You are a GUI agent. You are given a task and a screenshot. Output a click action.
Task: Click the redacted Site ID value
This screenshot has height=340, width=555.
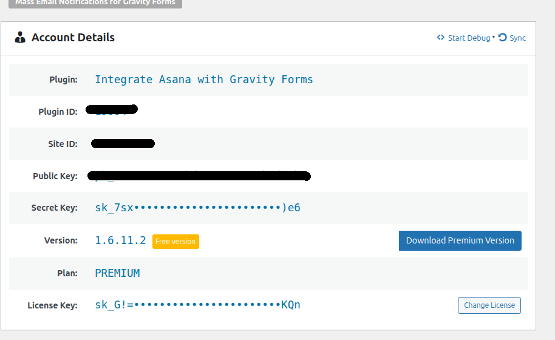coord(123,144)
